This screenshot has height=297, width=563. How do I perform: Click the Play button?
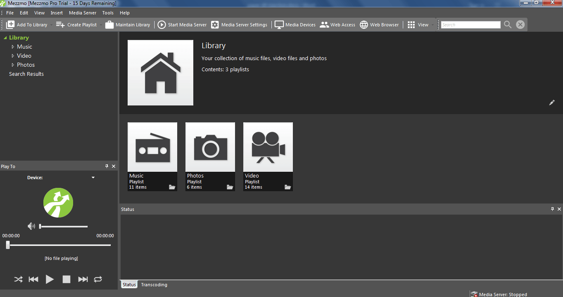[x=50, y=279]
